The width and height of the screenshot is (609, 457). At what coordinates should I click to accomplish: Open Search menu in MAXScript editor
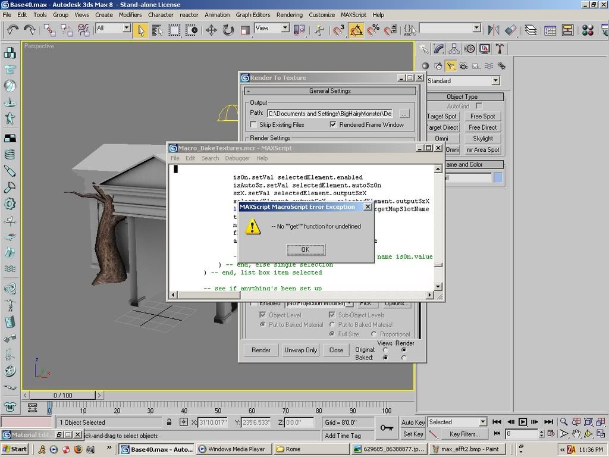coord(210,158)
